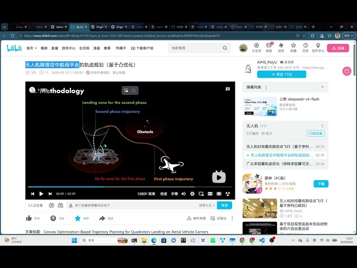The height and width of the screenshot is (268, 357).
Task: Click 订阅合集 subscribe collection button
Action: click(x=315, y=133)
